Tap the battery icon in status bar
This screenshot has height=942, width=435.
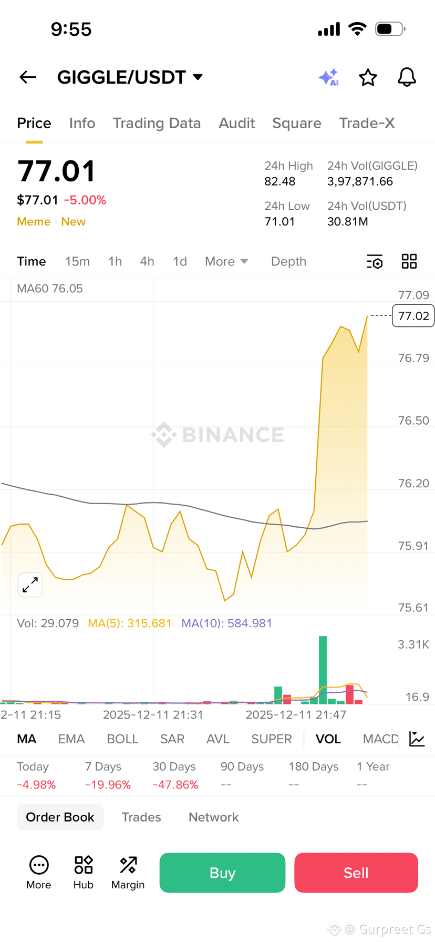click(x=390, y=29)
